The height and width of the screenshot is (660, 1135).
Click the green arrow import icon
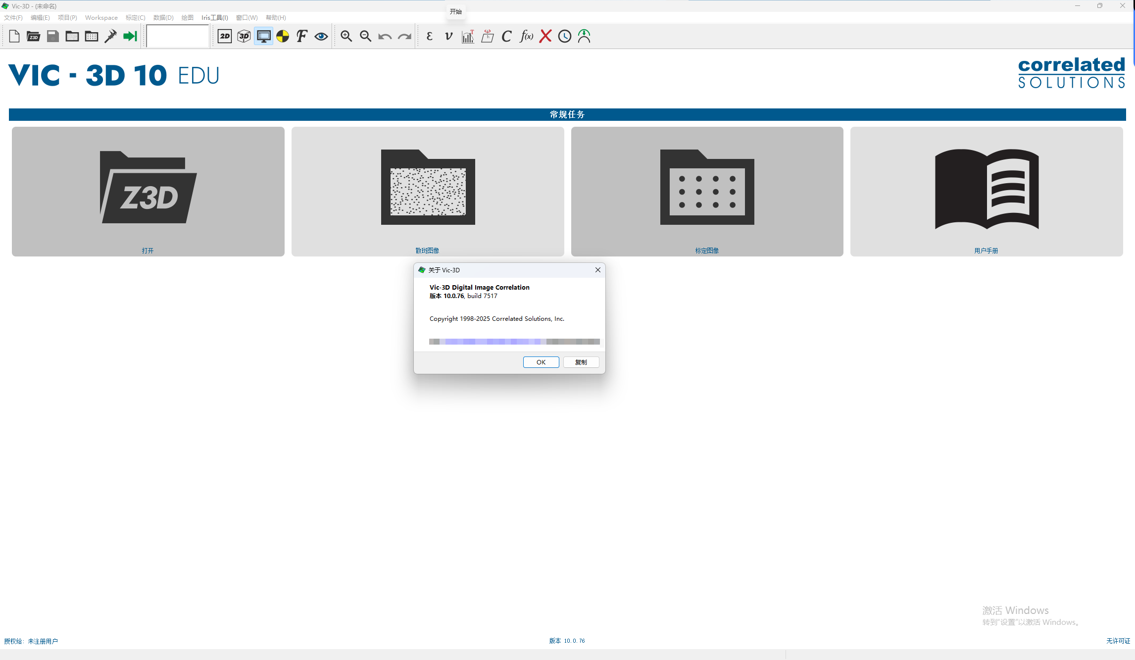pos(130,36)
